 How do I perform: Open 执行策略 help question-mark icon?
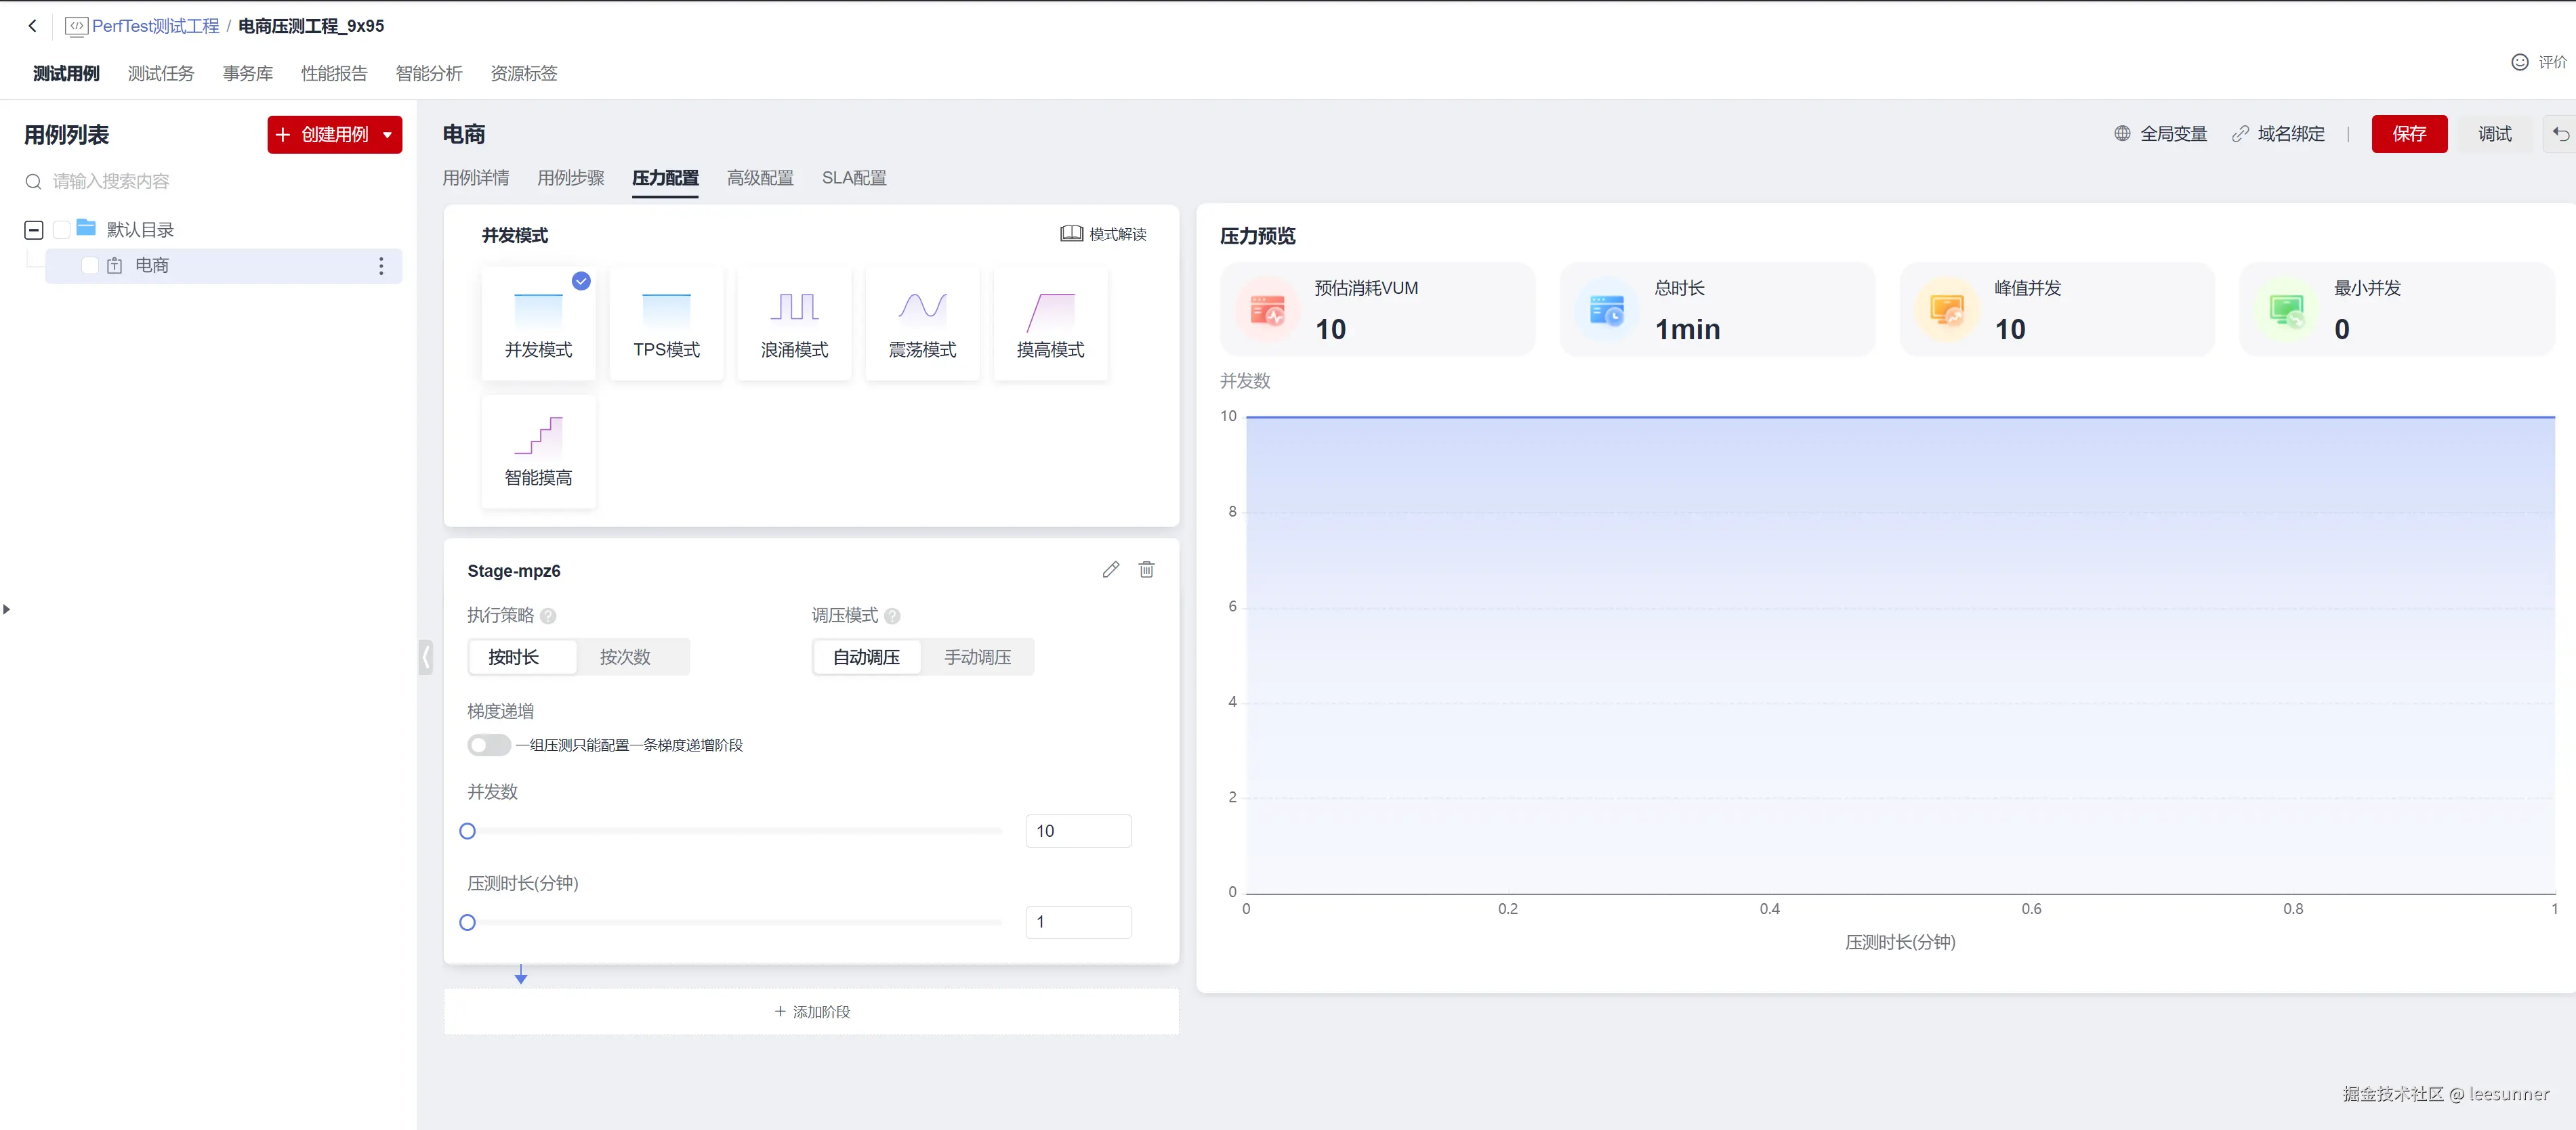(548, 616)
